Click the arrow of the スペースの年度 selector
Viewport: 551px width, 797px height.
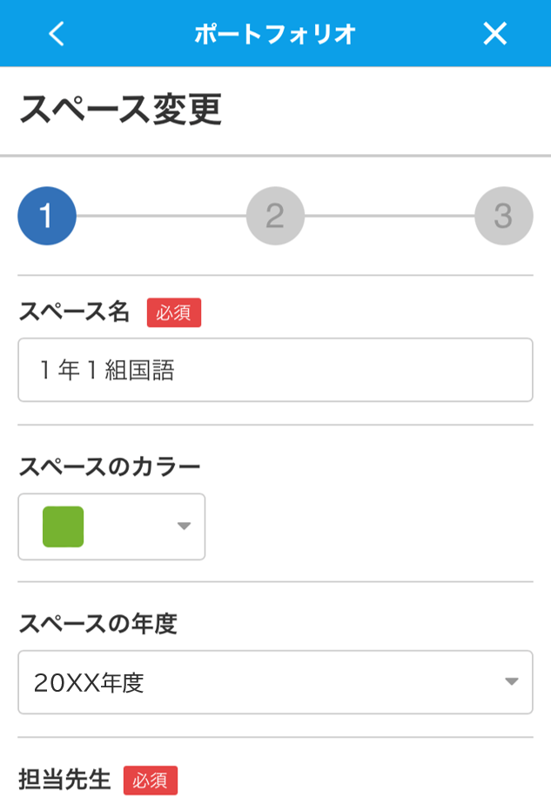(511, 681)
